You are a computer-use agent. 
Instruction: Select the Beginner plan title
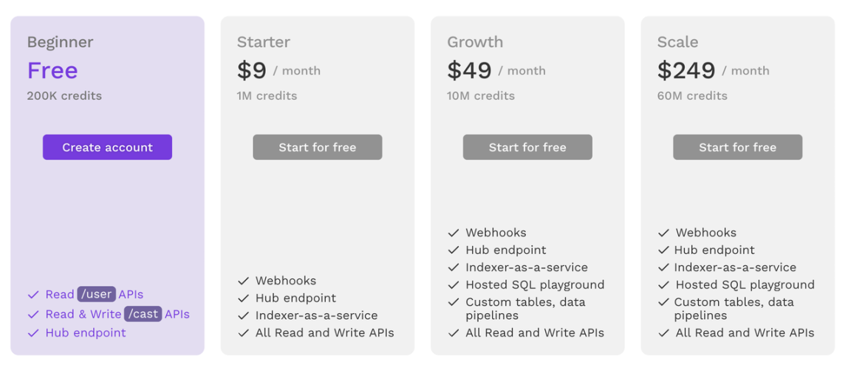60,42
